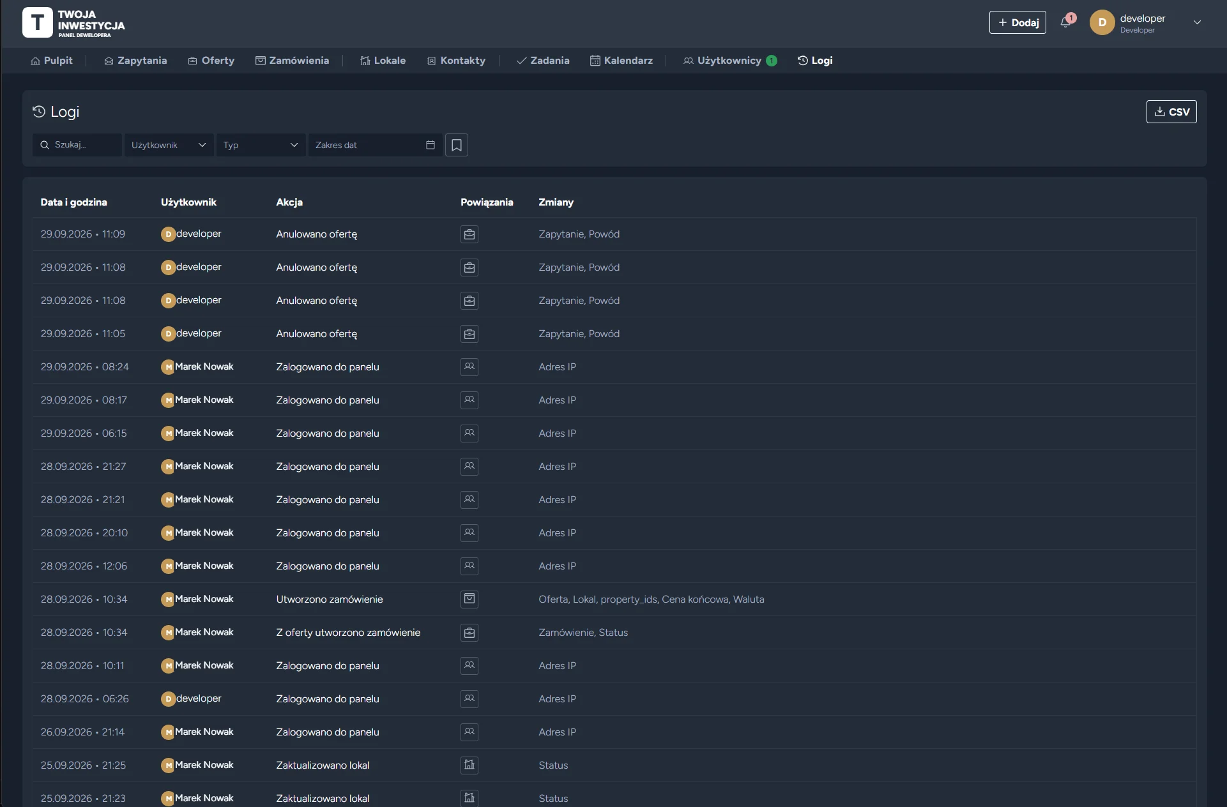Image resolution: width=1227 pixels, height=807 pixels.
Task: Open related user icon for 28.09.2026 21:27 row
Action: (469, 467)
